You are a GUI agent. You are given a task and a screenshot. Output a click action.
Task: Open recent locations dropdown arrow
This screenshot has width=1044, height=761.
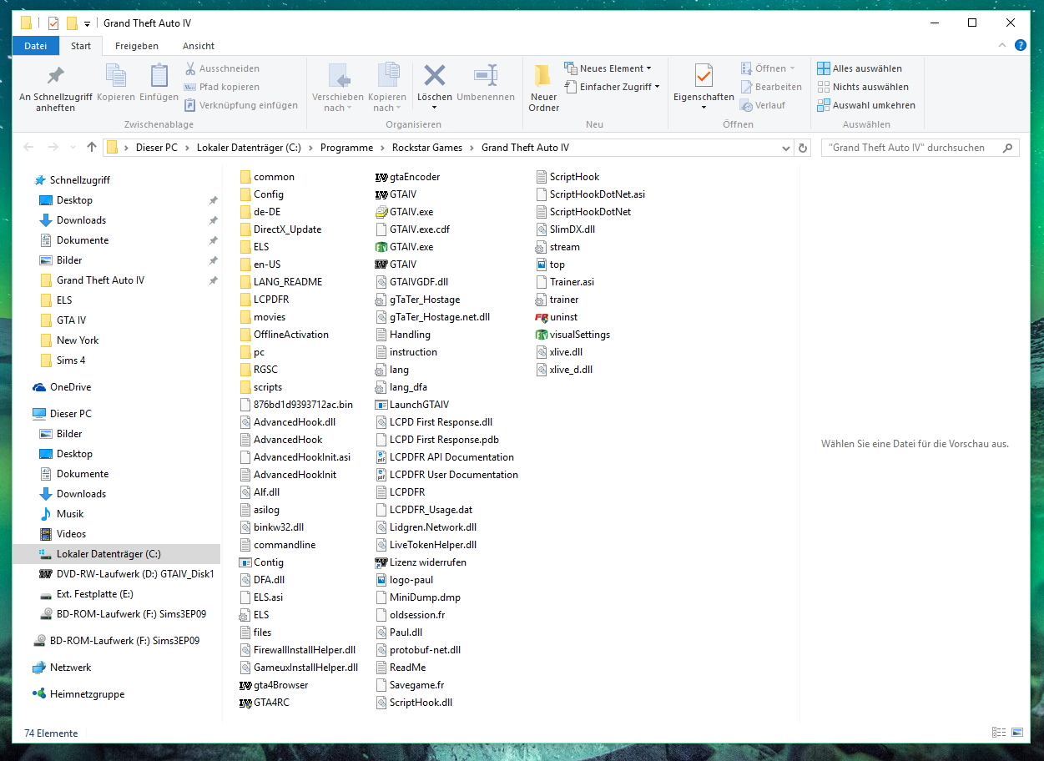[73, 148]
